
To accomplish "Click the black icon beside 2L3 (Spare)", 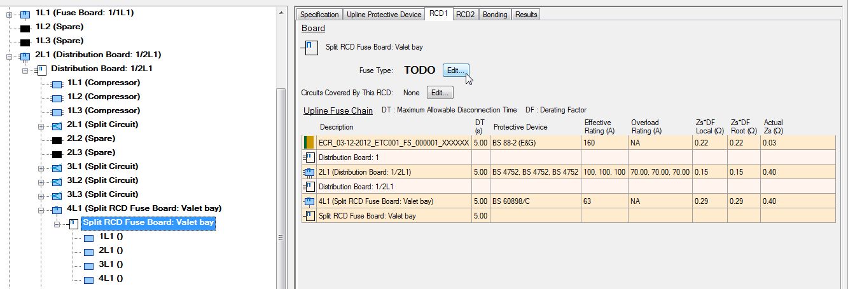I will [57, 154].
